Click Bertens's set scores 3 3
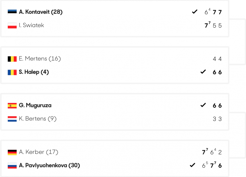The width and height of the screenshot is (246, 177). [217, 119]
